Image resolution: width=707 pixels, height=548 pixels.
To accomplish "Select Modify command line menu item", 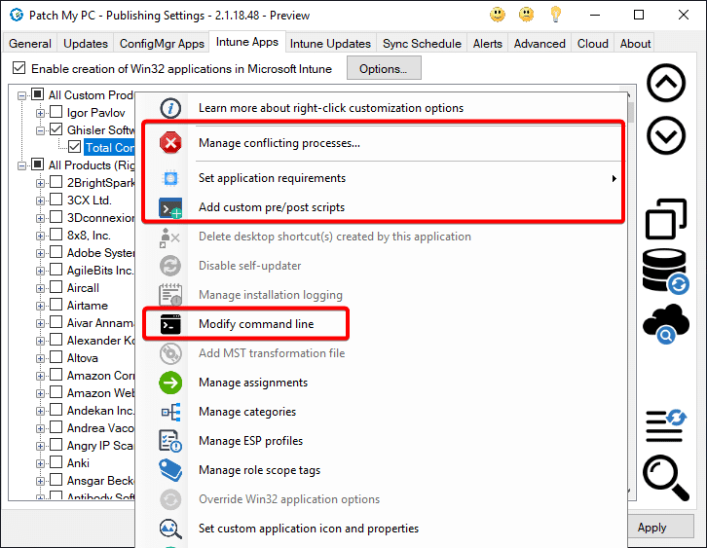I will [256, 324].
